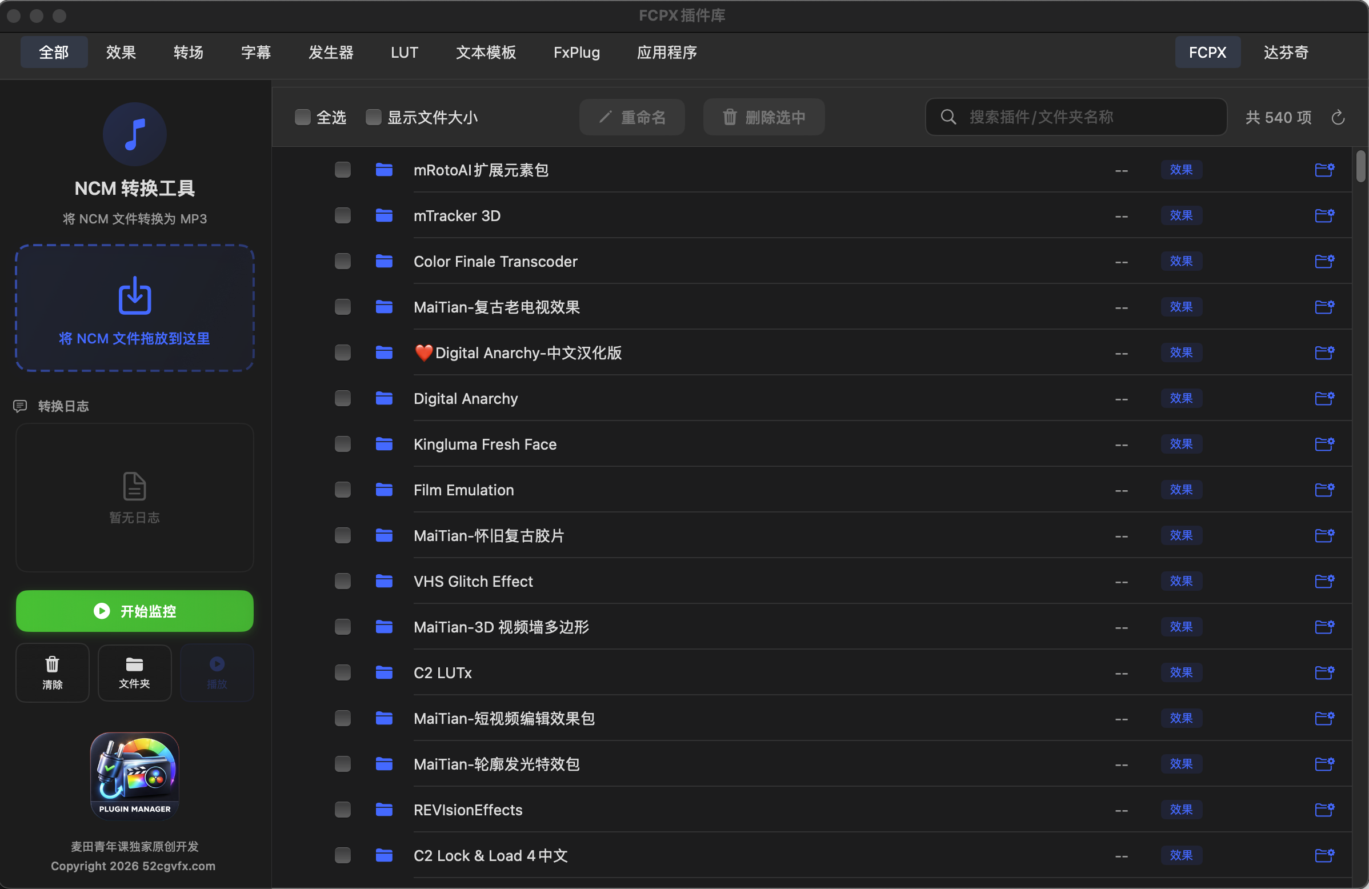
Task: Open the output folder button
Action: 135,672
